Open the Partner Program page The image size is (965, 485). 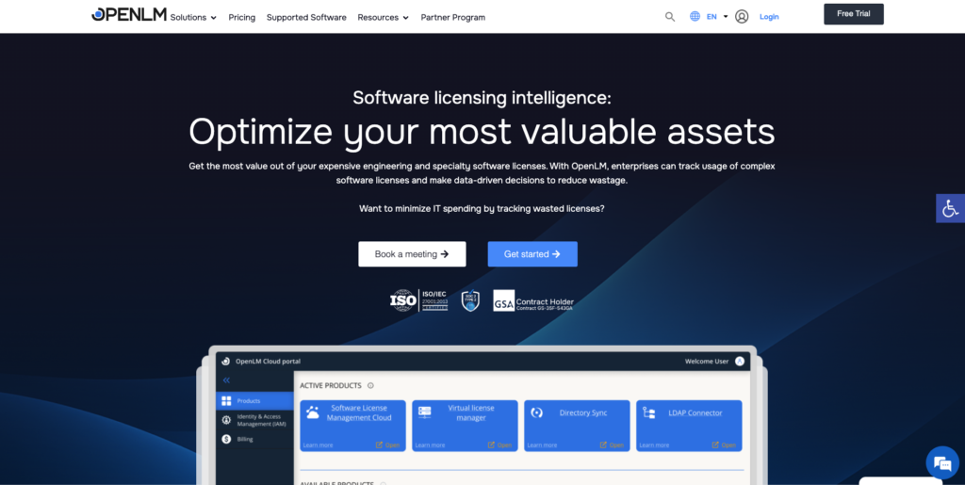(453, 17)
